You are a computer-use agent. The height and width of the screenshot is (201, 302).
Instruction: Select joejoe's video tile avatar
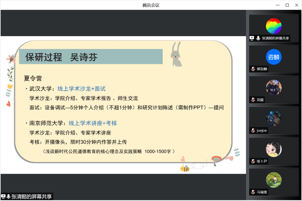tap(273, 118)
